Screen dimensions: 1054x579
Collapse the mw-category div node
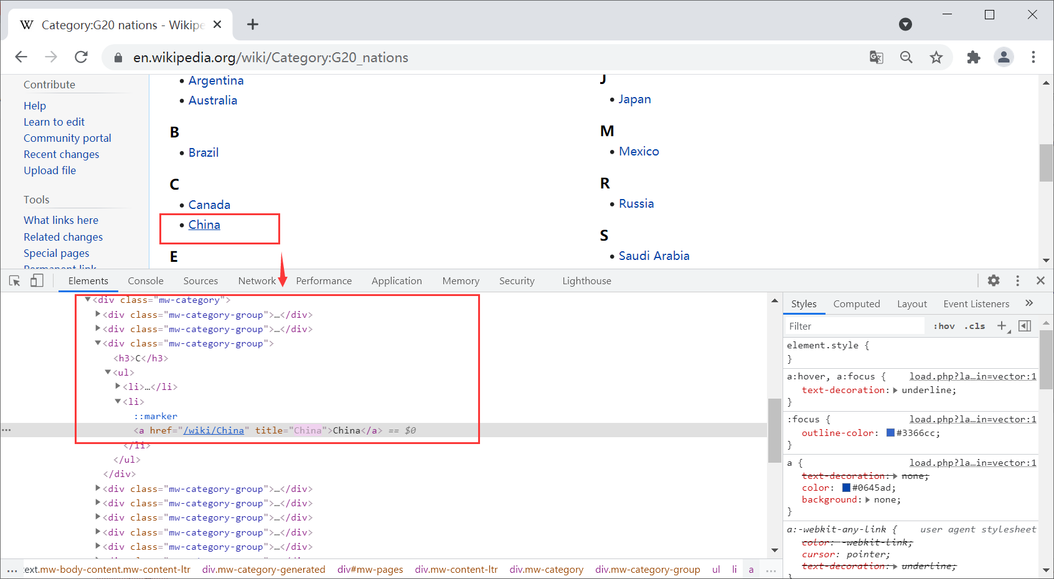88,300
